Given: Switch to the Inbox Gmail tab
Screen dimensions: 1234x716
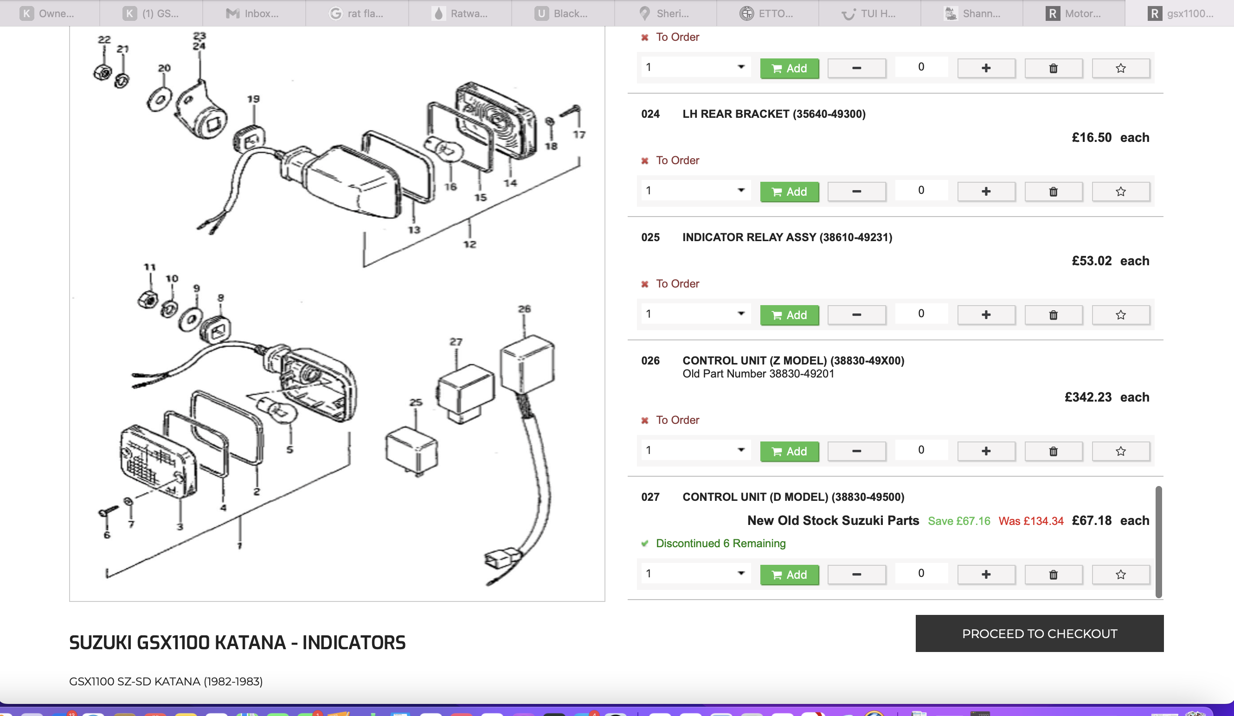Looking at the screenshot, I should (253, 13).
